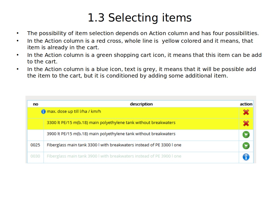This screenshot has width=279, height=209.
Task: Click blue info icon for item 0030
Action: point(246,157)
